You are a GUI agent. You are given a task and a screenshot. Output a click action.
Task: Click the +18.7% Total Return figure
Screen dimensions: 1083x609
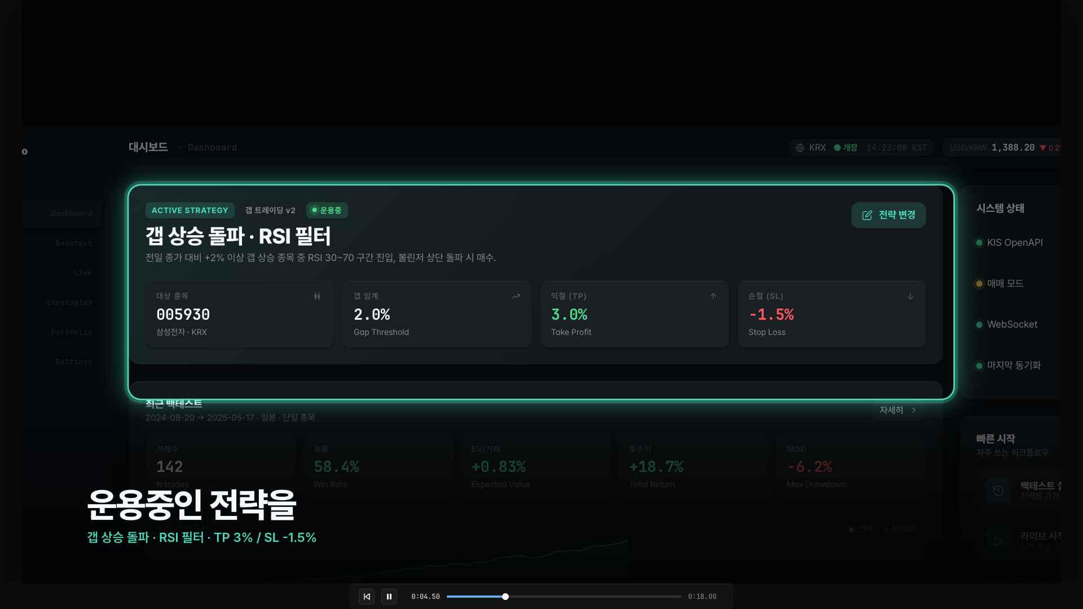tap(656, 467)
